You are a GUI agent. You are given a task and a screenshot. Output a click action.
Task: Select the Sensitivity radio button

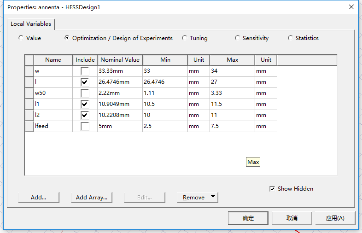click(x=238, y=38)
